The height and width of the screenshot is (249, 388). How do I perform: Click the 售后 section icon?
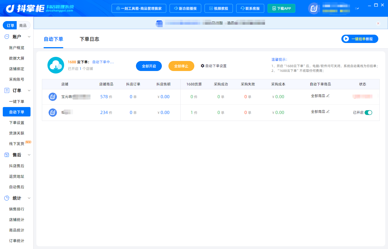tap(7, 155)
